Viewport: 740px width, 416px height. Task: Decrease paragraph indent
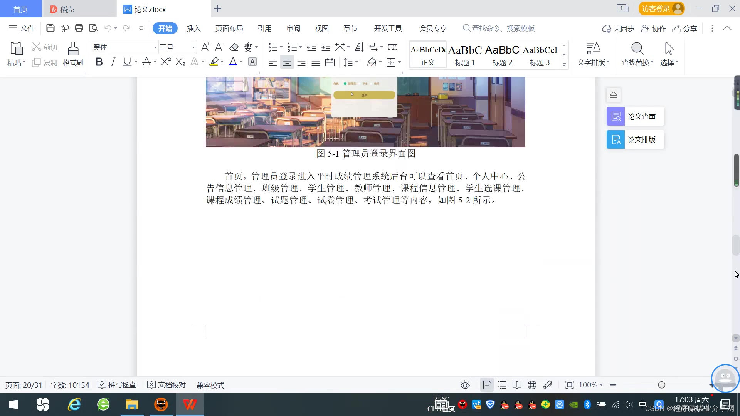tap(311, 47)
